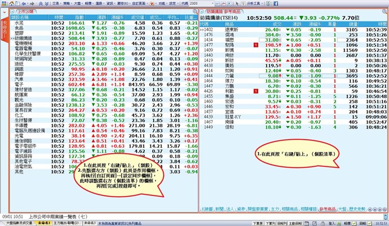The width and height of the screenshot is (389, 226).
Task: Click the 未命名1 vertical side tab
Action: point(5,29)
